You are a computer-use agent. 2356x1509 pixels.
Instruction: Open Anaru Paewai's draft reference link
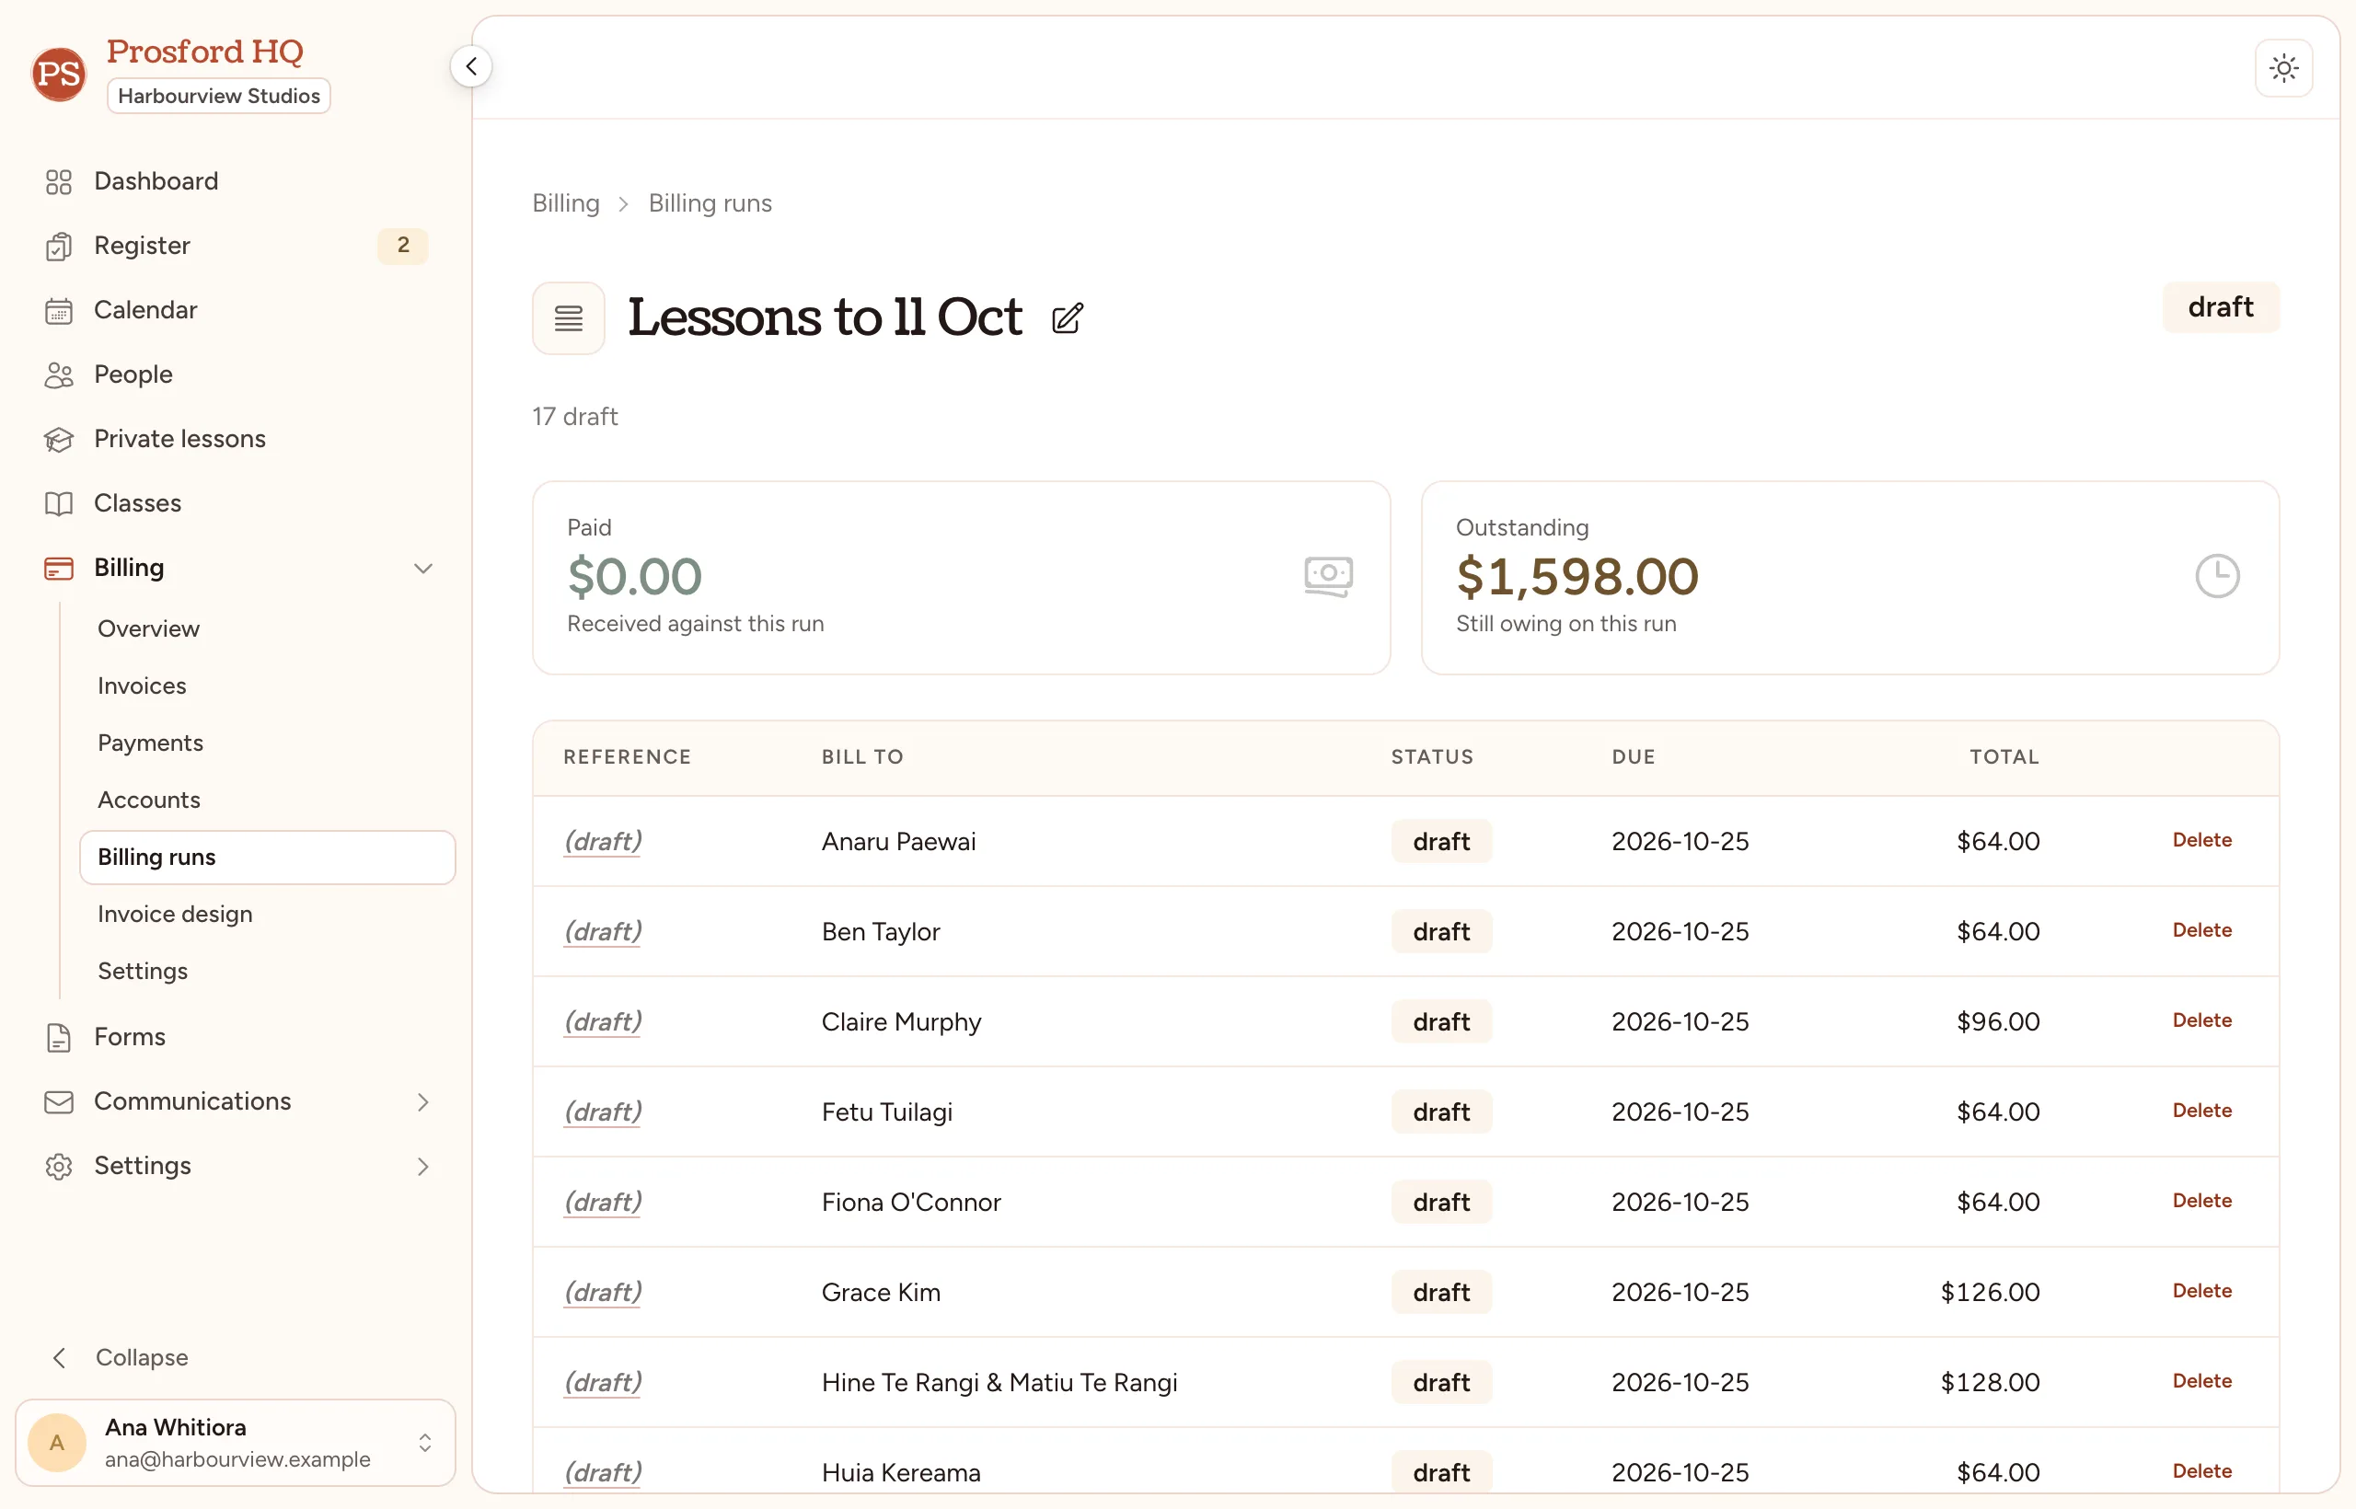[603, 842]
